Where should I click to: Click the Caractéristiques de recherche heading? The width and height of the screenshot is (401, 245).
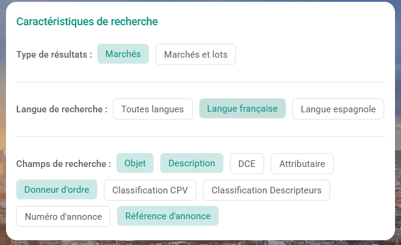coord(87,22)
